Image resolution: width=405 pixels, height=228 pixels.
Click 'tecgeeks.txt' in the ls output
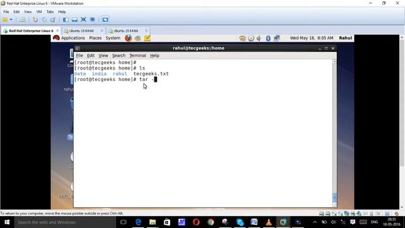[151, 74]
